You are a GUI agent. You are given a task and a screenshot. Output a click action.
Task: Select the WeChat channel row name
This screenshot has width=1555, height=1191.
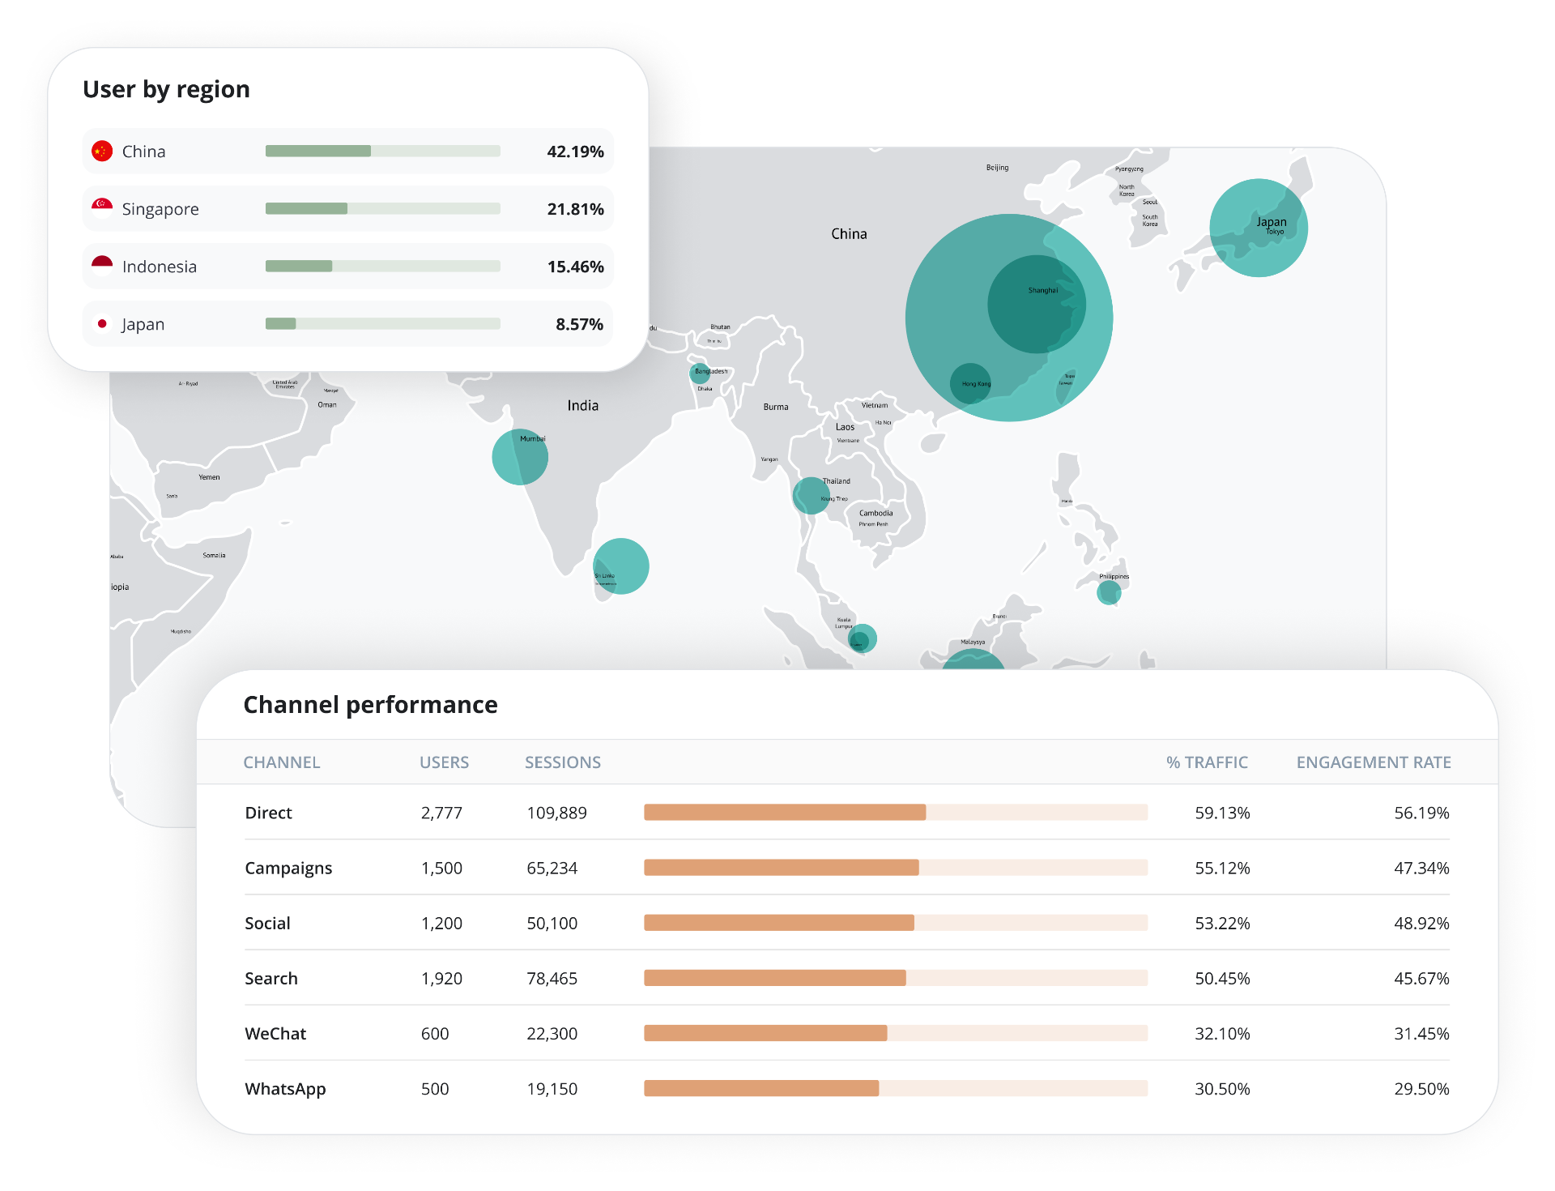(x=275, y=1033)
